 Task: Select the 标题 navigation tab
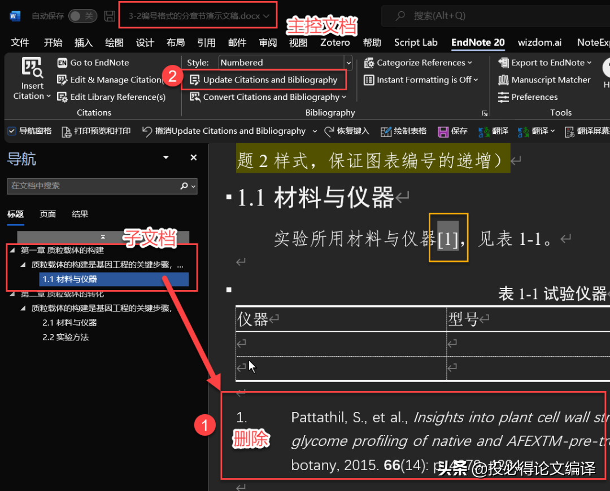pos(16,214)
